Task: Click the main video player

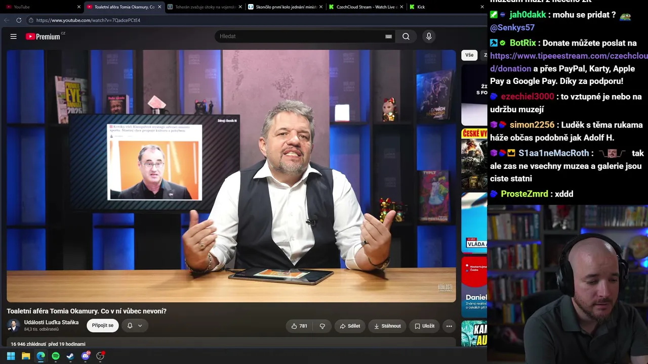Action: click(231, 176)
